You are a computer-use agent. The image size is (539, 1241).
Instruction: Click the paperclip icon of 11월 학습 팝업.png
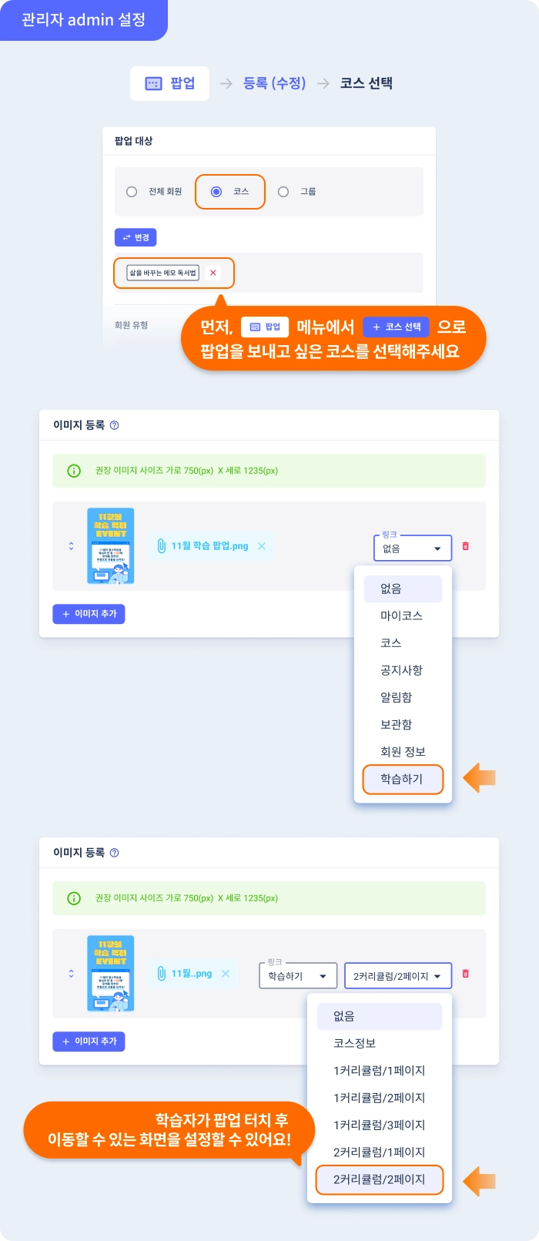(161, 546)
